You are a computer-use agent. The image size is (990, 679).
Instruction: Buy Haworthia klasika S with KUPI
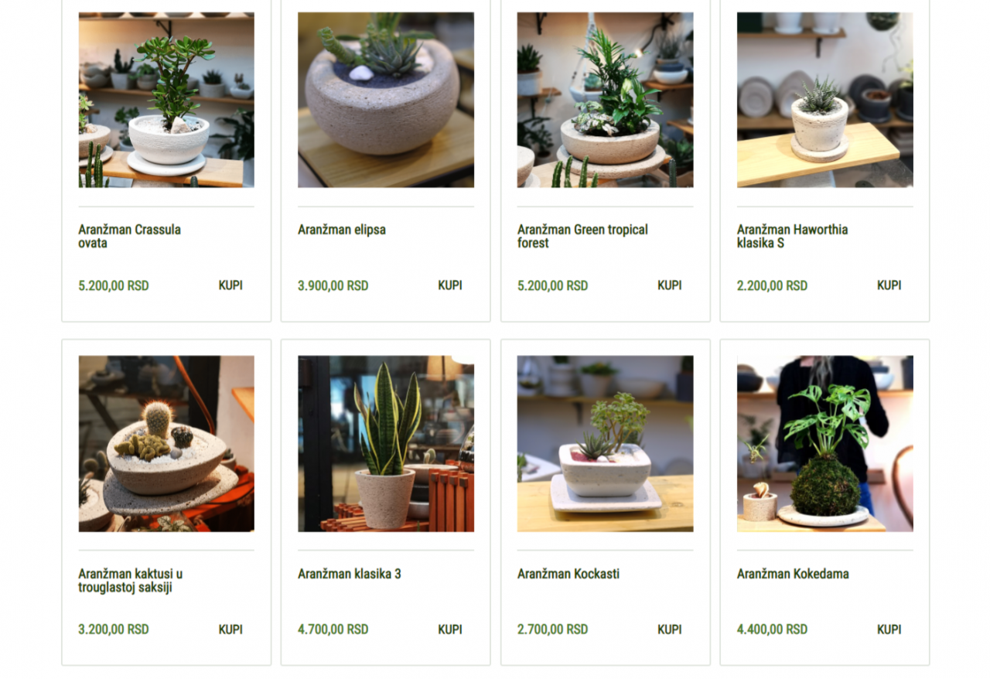889,285
